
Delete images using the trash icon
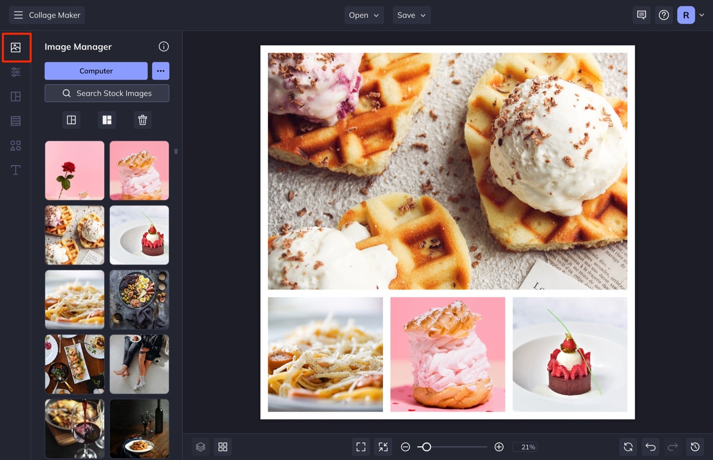[143, 120]
